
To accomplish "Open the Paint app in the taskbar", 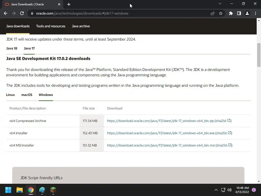I will [x=42, y=190].
